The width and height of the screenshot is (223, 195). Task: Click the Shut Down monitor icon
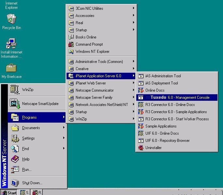(15, 183)
